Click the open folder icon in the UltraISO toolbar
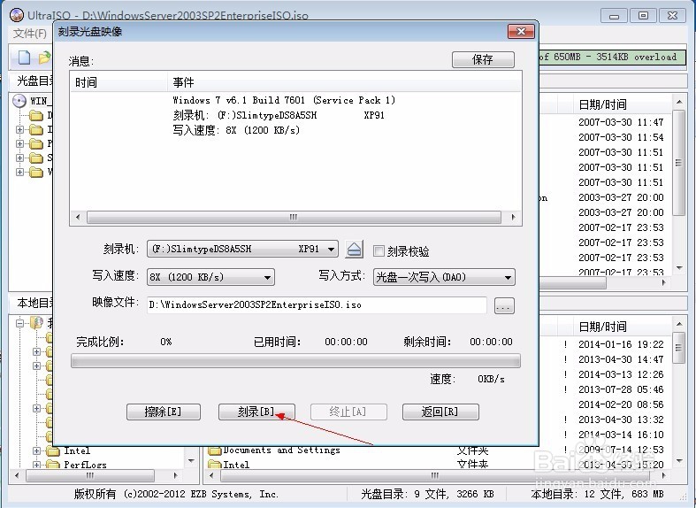This screenshot has height=508, width=696. point(45,58)
